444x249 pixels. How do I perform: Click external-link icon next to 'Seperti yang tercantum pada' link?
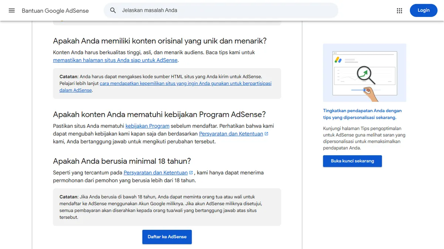coord(191,172)
